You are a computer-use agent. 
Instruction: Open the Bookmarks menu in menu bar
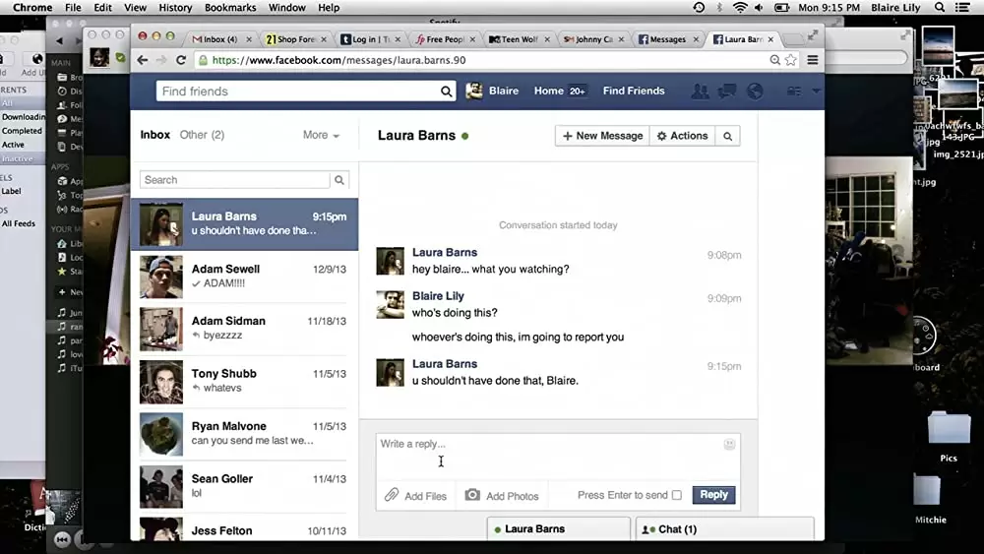(x=230, y=8)
